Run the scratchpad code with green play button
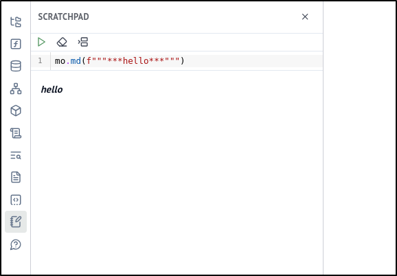This screenshot has width=397, height=276. click(x=41, y=42)
